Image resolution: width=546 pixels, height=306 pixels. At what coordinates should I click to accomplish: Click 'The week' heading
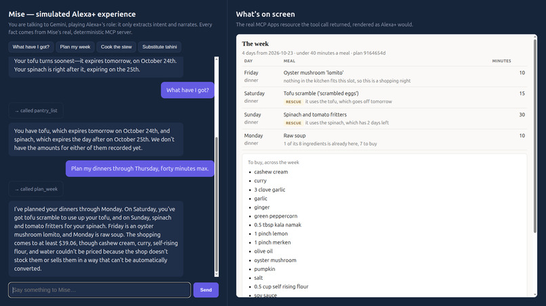click(x=255, y=44)
